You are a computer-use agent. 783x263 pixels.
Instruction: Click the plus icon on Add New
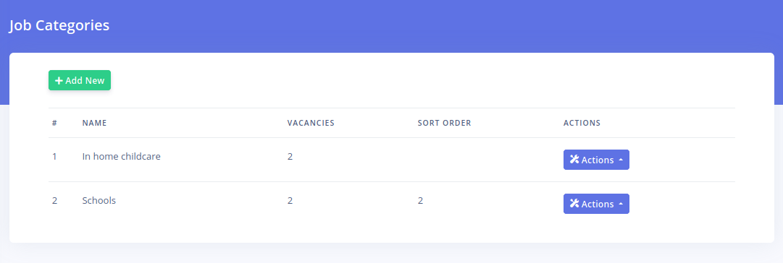[x=59, y=81]
